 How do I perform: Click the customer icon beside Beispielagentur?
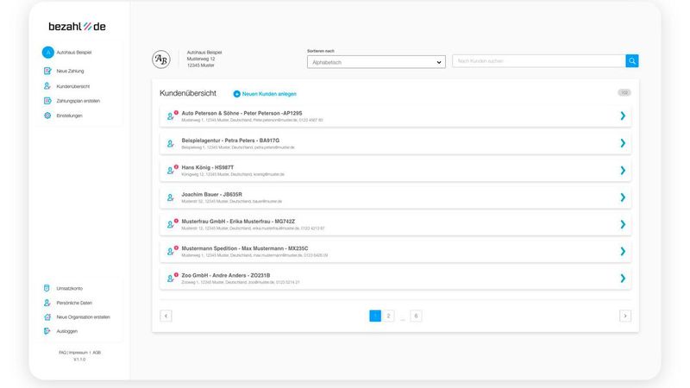[x=170, y=143]
